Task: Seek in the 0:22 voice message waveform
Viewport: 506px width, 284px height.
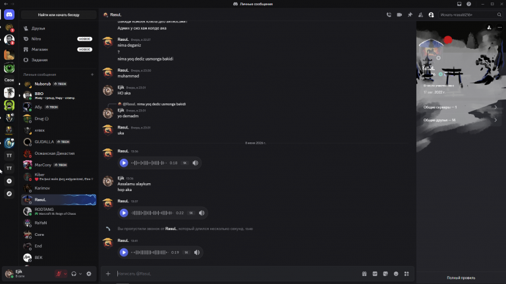Action: 152,213
